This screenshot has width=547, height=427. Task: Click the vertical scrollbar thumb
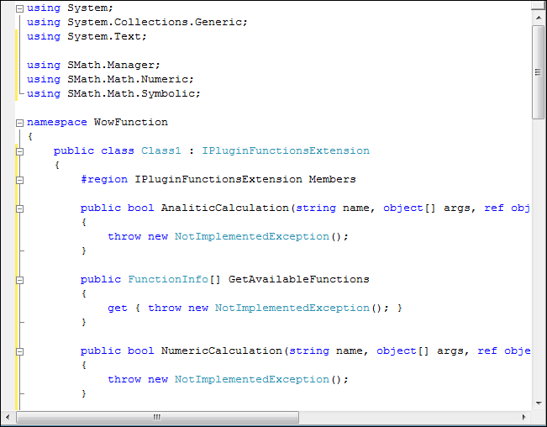click(x=539, y=71)
